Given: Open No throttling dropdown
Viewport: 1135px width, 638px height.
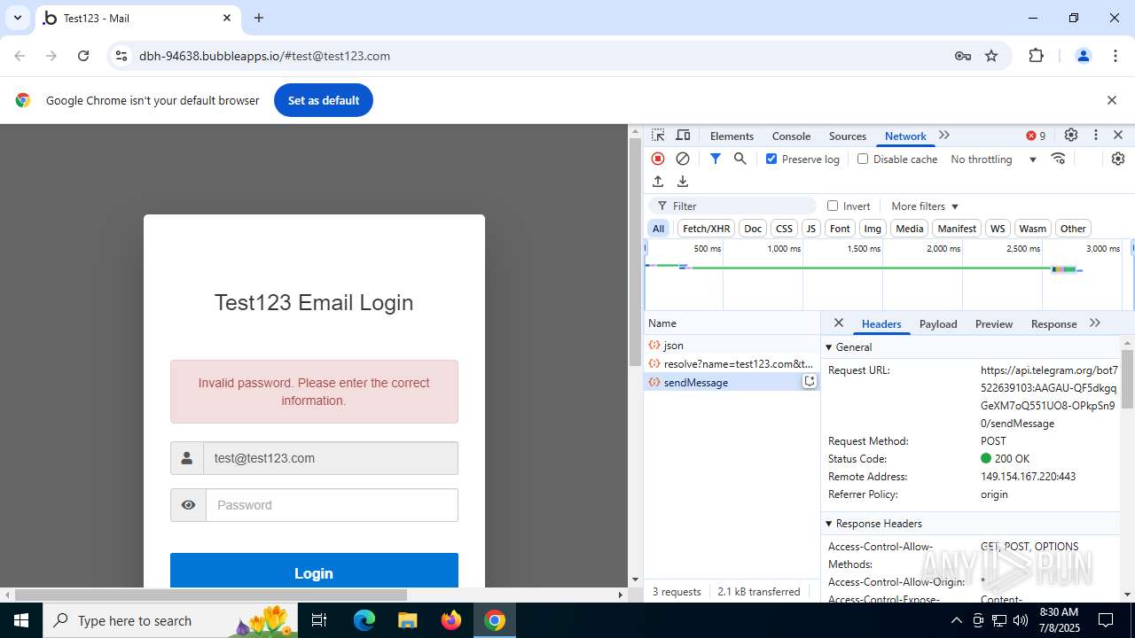Looking at the screenshot, I should coord(993,159).
